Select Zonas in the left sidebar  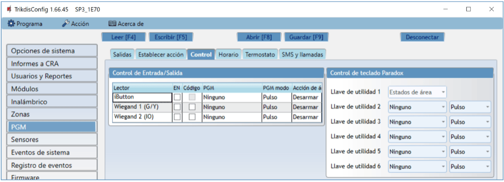pyautogui.click(x=52, y=114)
